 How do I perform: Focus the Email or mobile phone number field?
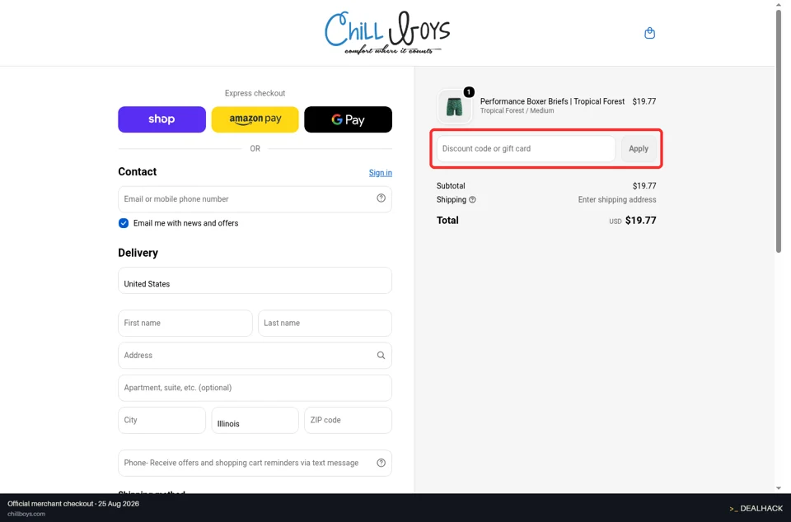[255, 199]
